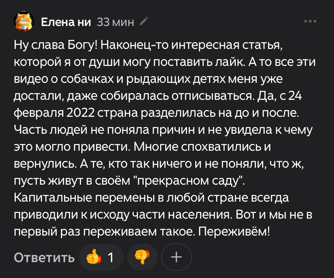Tap the thumbs-down emoji on the dislike pill
The width and height of the screenshot is (334, 278).
point(142,257)
